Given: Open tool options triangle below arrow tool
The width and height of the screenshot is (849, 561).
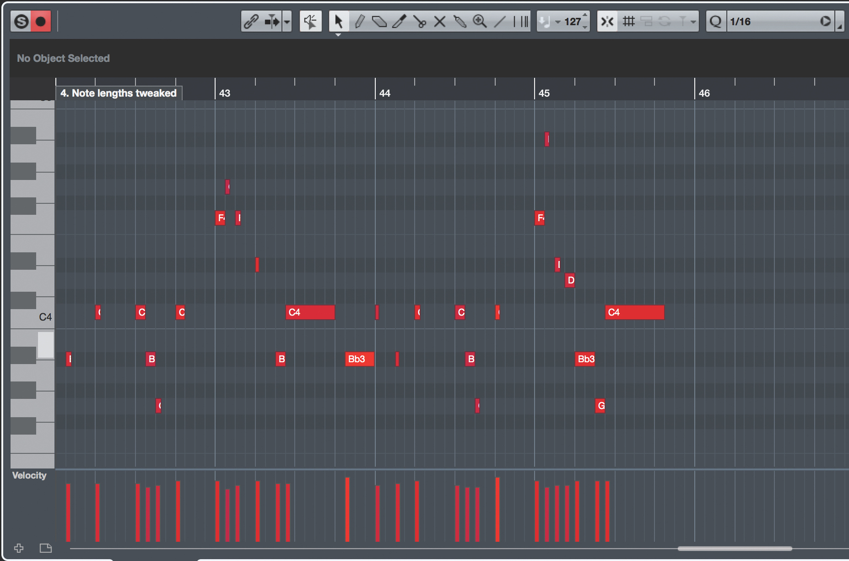Looking at the screenshot, I should pos(338,34).
